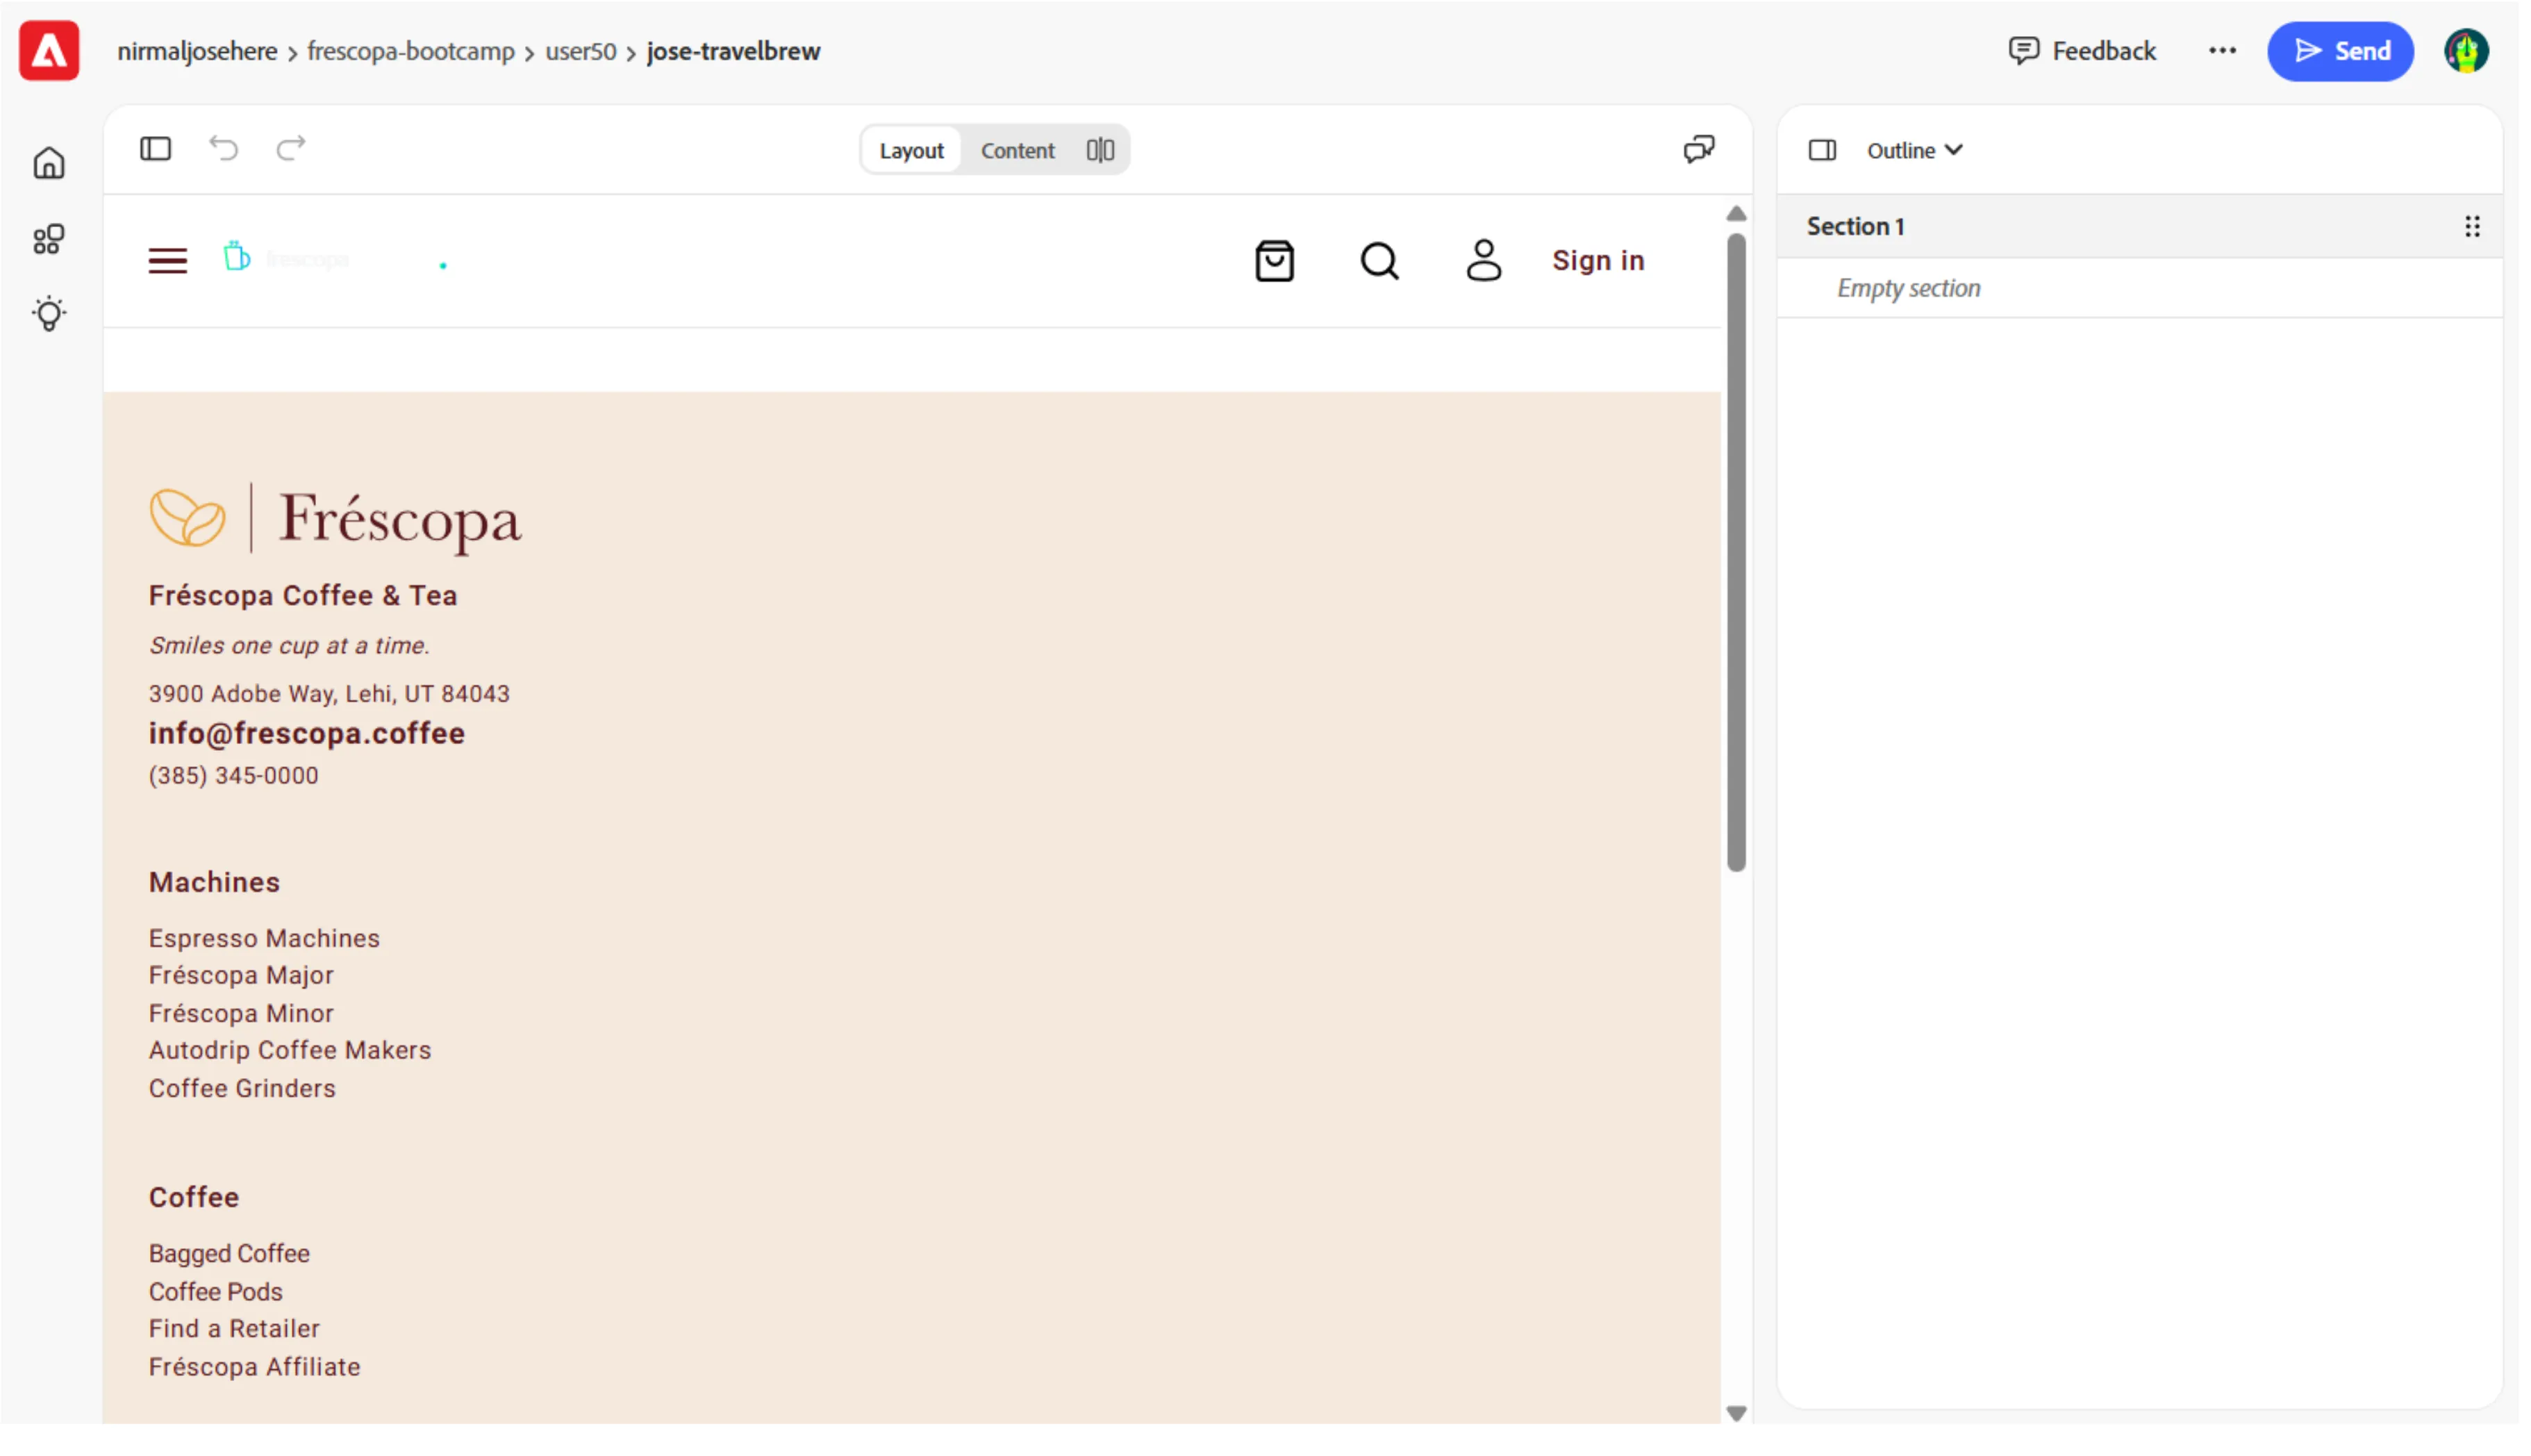Click the Sign in link
The image size is (2531, 1456).
tap(1598, 261)
